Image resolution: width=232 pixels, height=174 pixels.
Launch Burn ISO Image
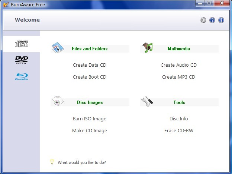coord(90,119)
